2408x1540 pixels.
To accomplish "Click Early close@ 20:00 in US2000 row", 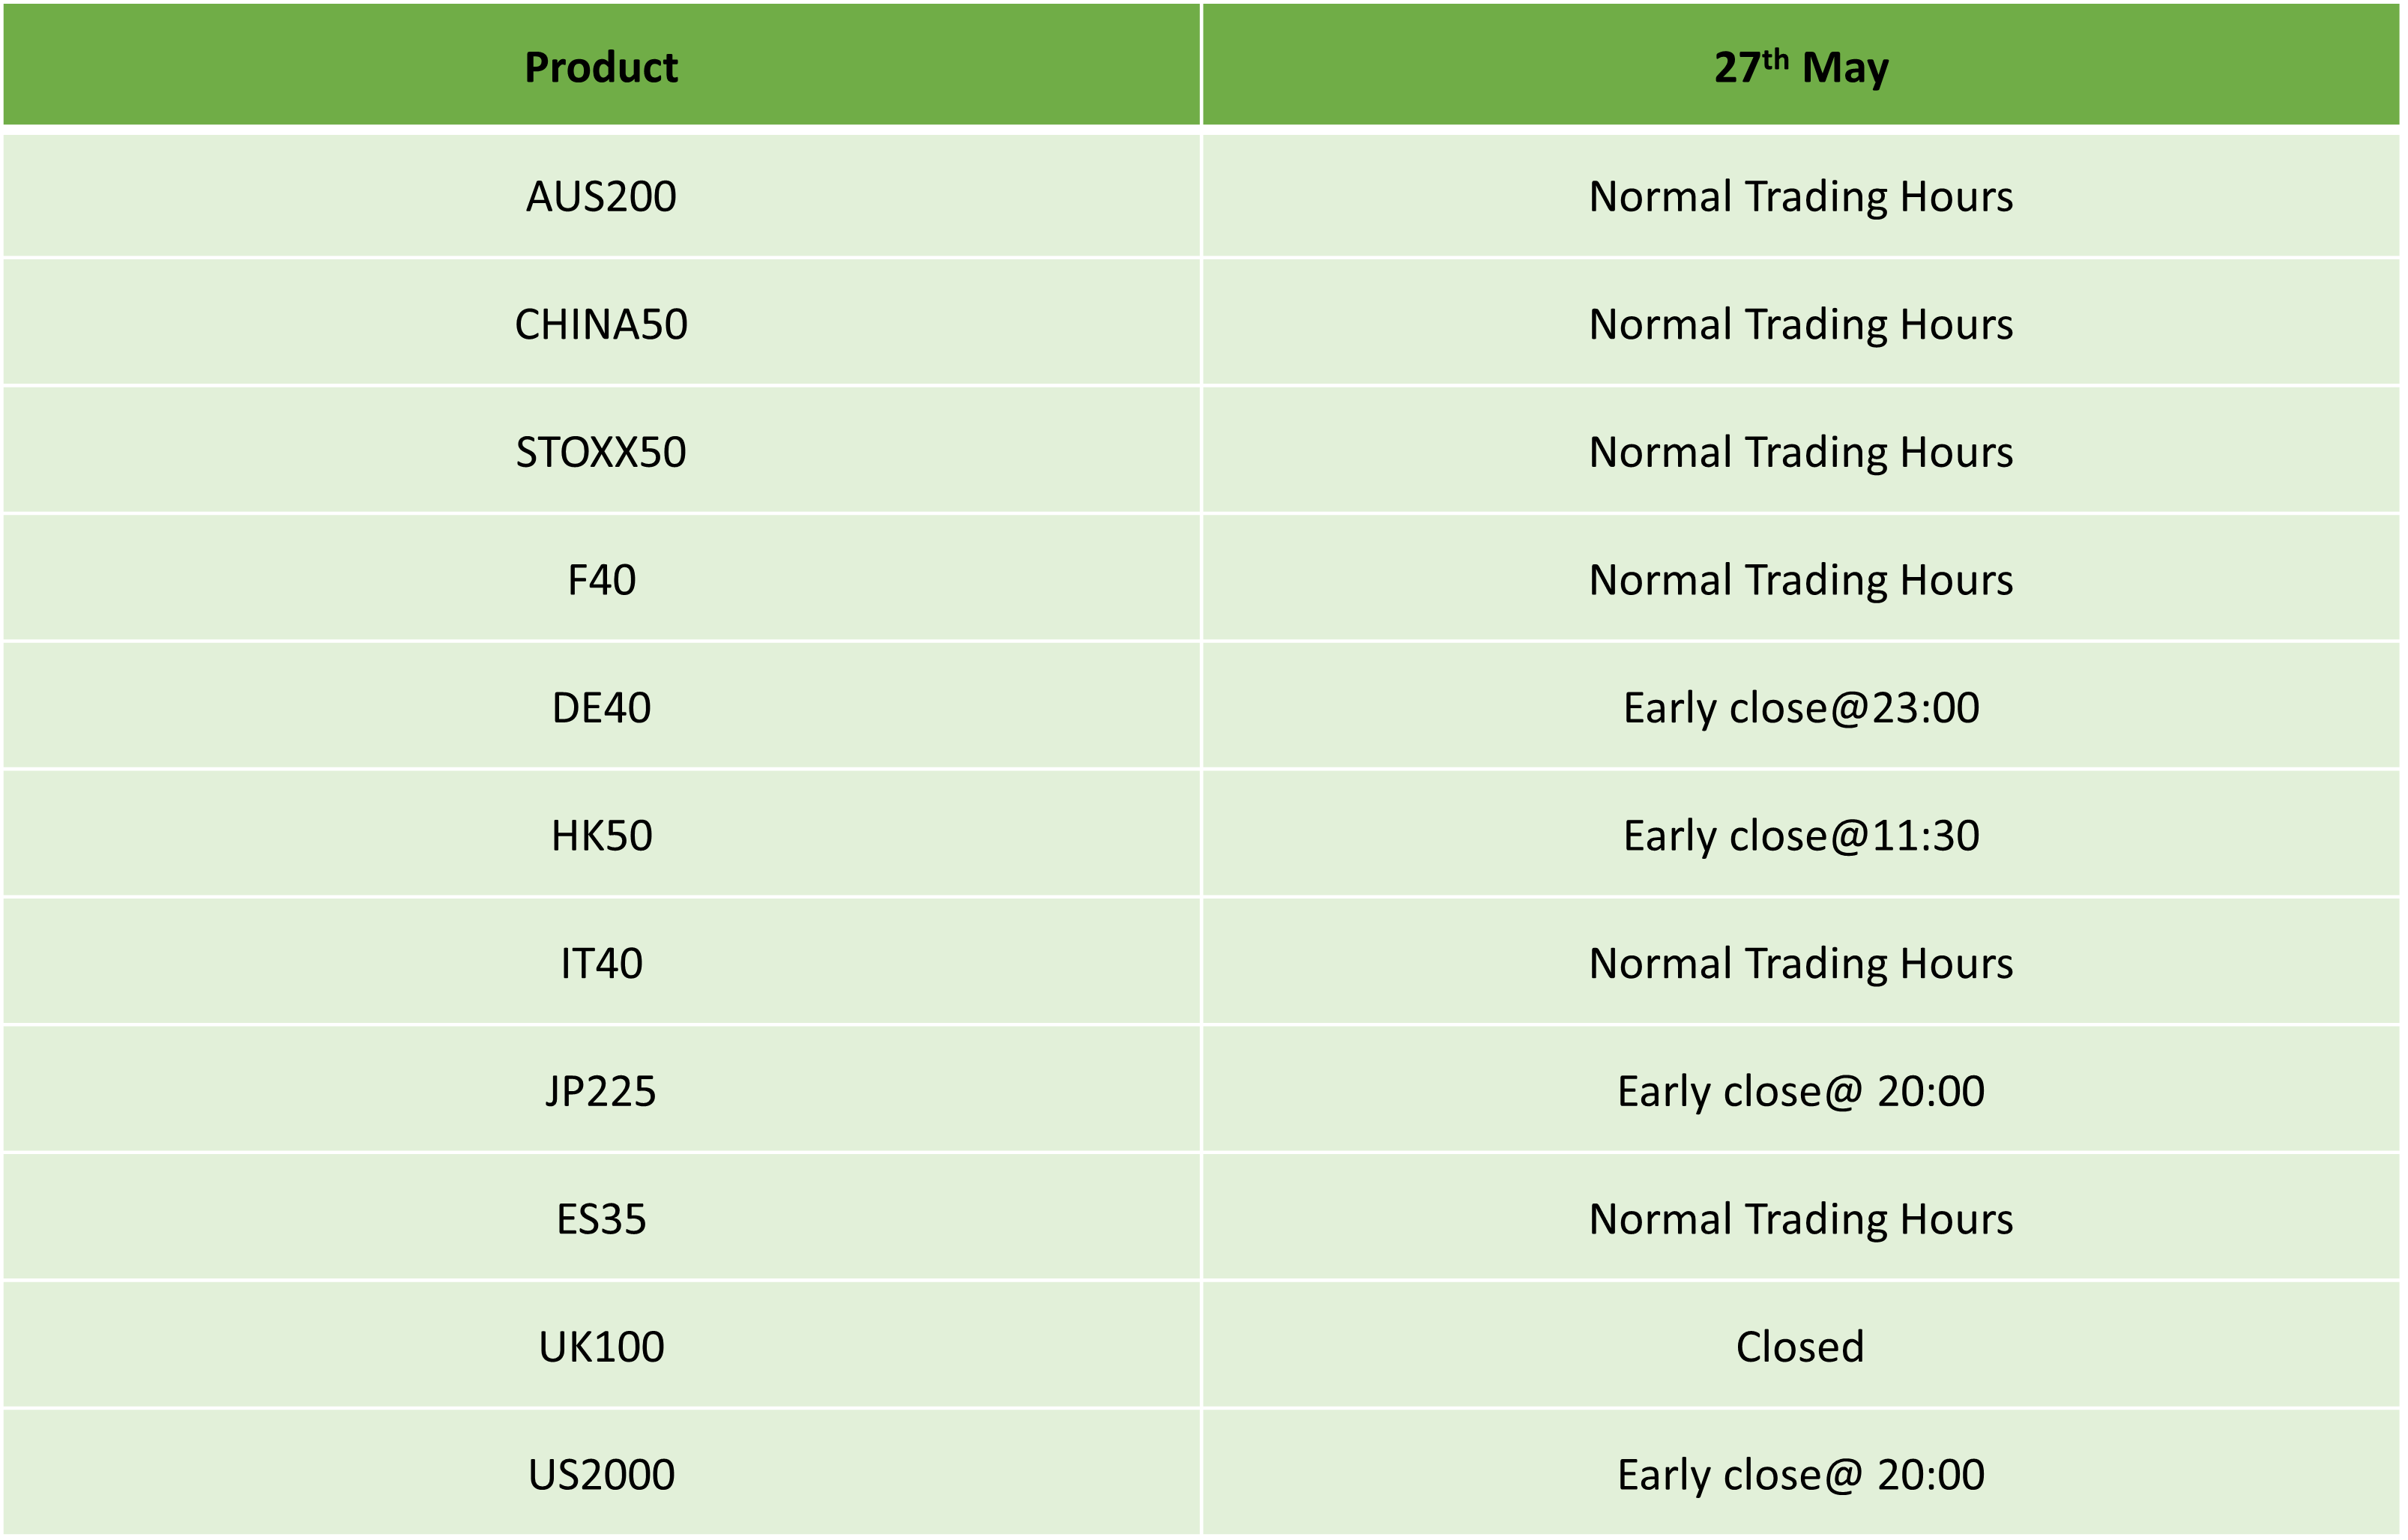I will (1801, 1475).
